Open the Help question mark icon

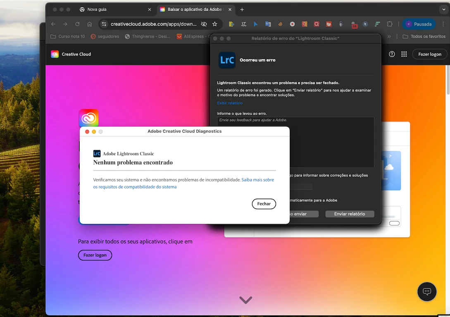click(x=392, y=54)
